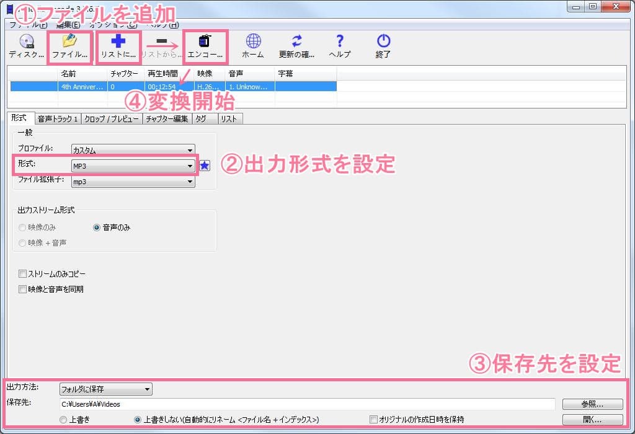The height and width of the screenshot is (434, 635).
Task: Click the 映像 column header
Action: tap(210, 74)
